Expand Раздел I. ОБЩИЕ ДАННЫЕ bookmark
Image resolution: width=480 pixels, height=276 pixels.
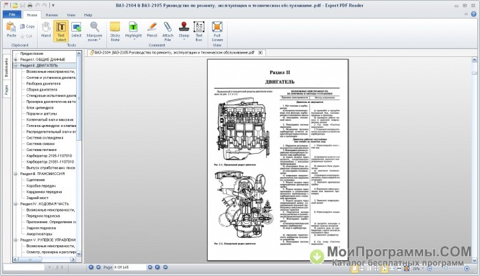point(16,60)
